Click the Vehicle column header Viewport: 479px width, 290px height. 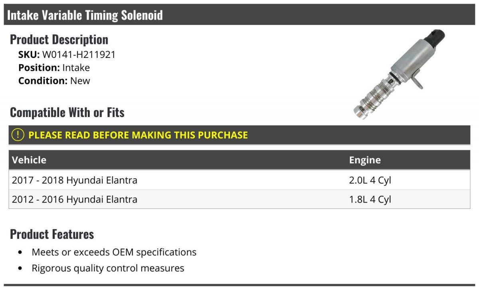[x=29, y=160]
